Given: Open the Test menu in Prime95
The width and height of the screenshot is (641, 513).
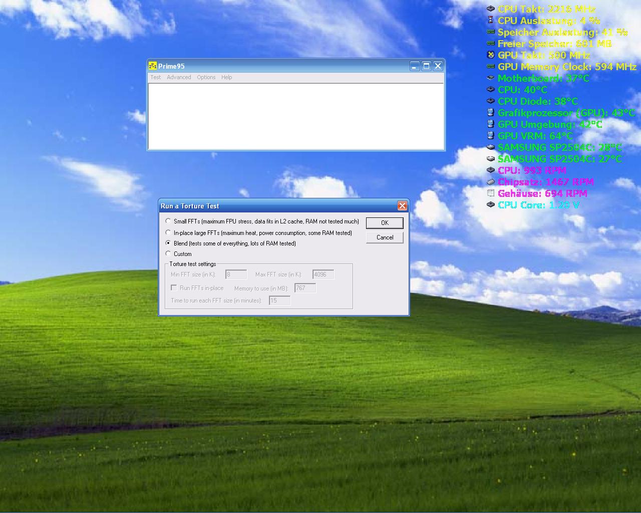Looking at the screenshot, I should point(156,77).
